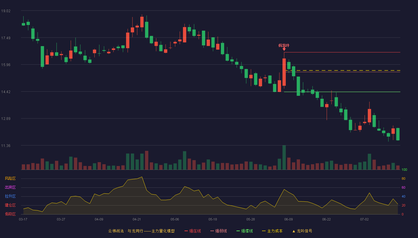
Task: Click the 低吸区 zone label
Action: pos(10,214)
